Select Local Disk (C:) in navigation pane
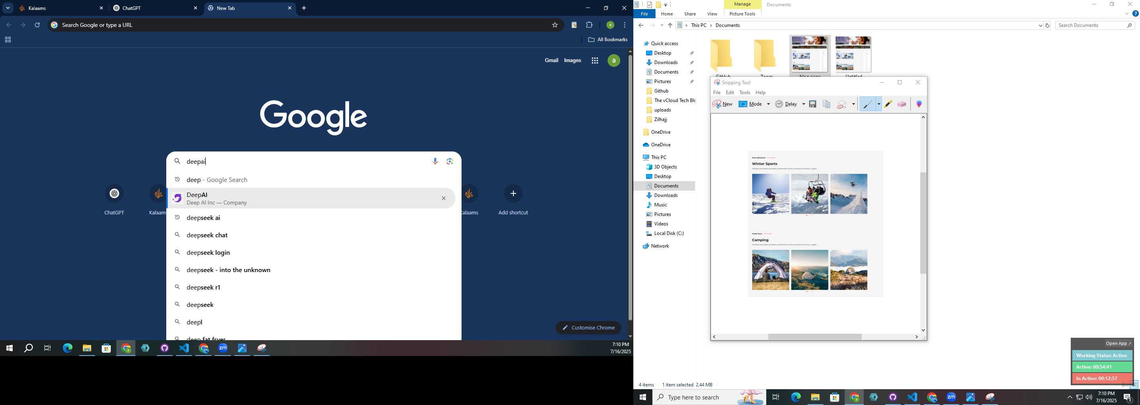Image resolution: width=1140 pixels, height=405 pixels. pyautogui.click(x=668, y=233)
